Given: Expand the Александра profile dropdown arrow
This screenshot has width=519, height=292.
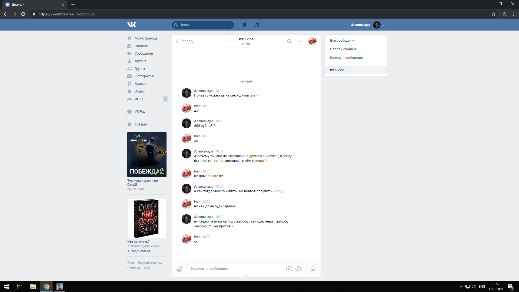Looking at the screenshot, I should [x=384, y=25].
